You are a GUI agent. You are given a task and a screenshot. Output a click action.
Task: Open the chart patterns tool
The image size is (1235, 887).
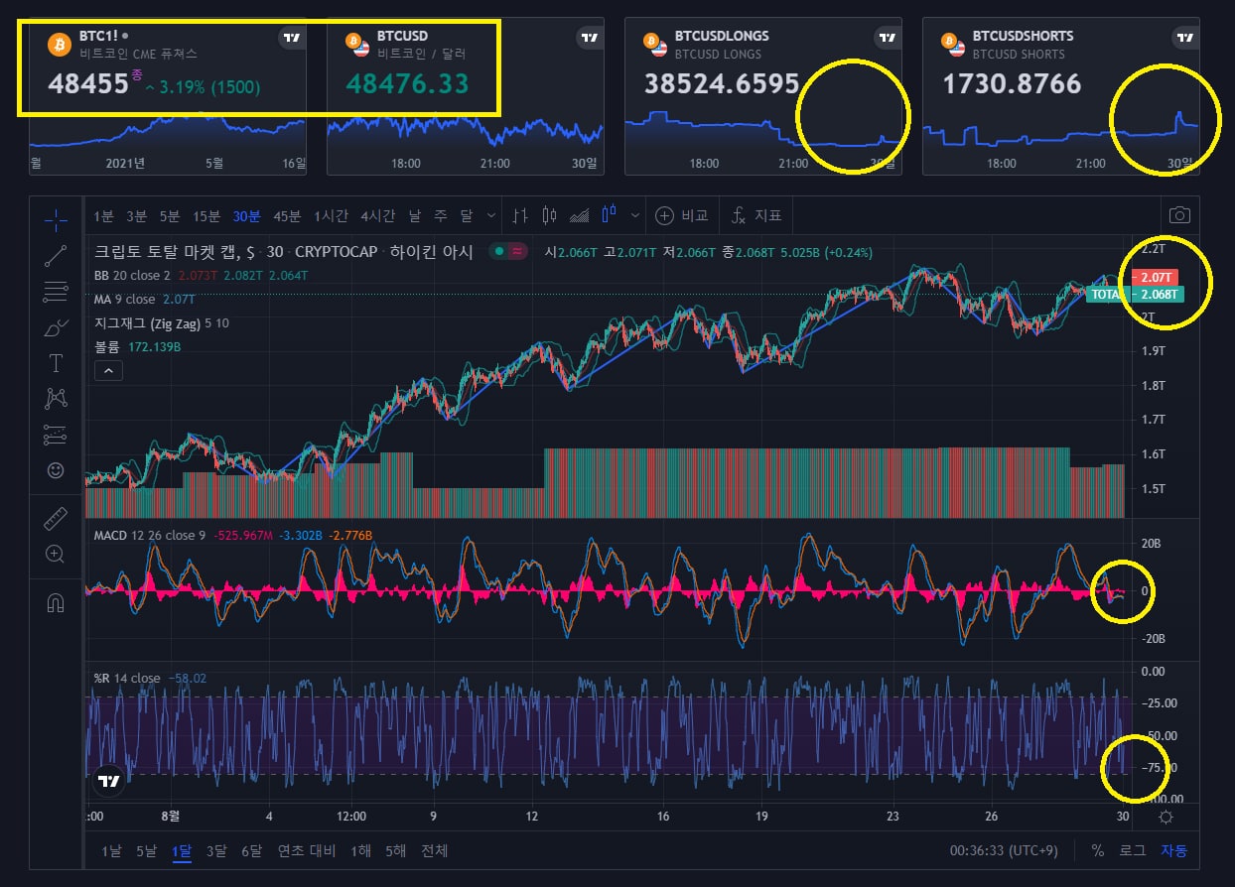[56, 399]
